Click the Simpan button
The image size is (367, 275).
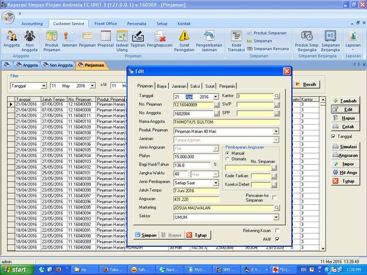click(146, 235)
